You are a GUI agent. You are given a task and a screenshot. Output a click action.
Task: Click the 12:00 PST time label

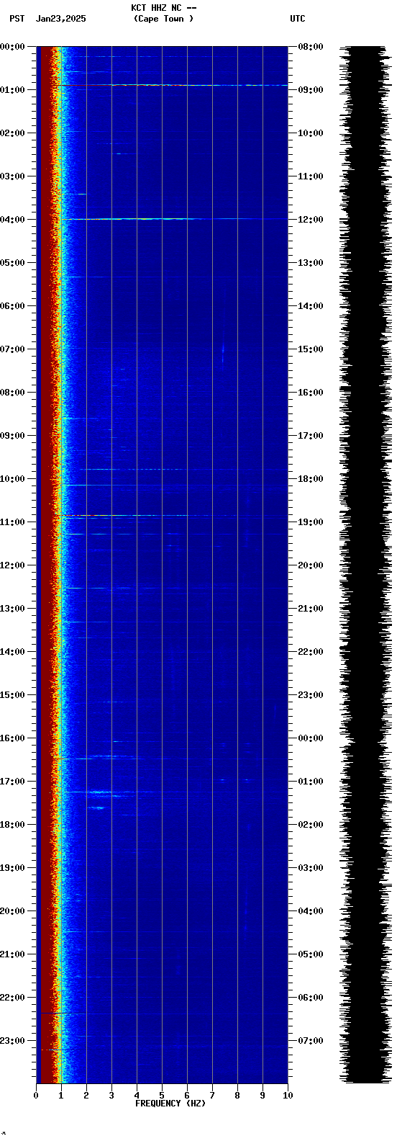click(12, 565)
